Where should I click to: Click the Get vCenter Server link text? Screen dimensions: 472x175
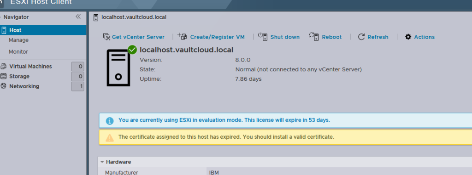(138, 37)
